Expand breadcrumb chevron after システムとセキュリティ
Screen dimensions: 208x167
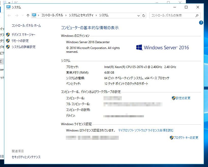tap(96, 15)
